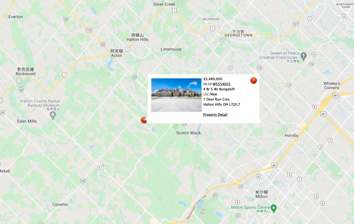Open the Property Detail link
The width and height of the screenshot is (354, 224).
coord(215,115)
